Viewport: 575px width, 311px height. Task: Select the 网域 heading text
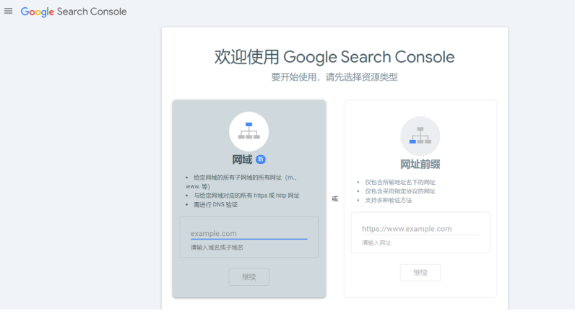tap(242, 159)
